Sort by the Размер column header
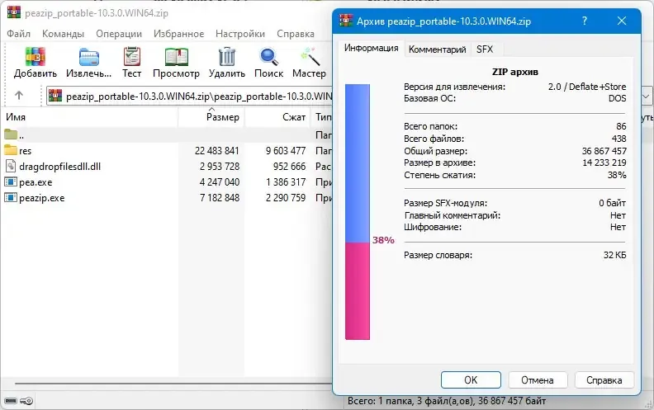This screenshot has height=410, width=654. pos(211,117)
